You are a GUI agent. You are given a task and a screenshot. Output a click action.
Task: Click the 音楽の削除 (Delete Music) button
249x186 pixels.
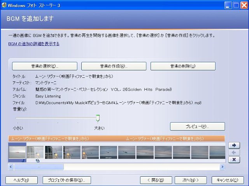coord(183,66)
